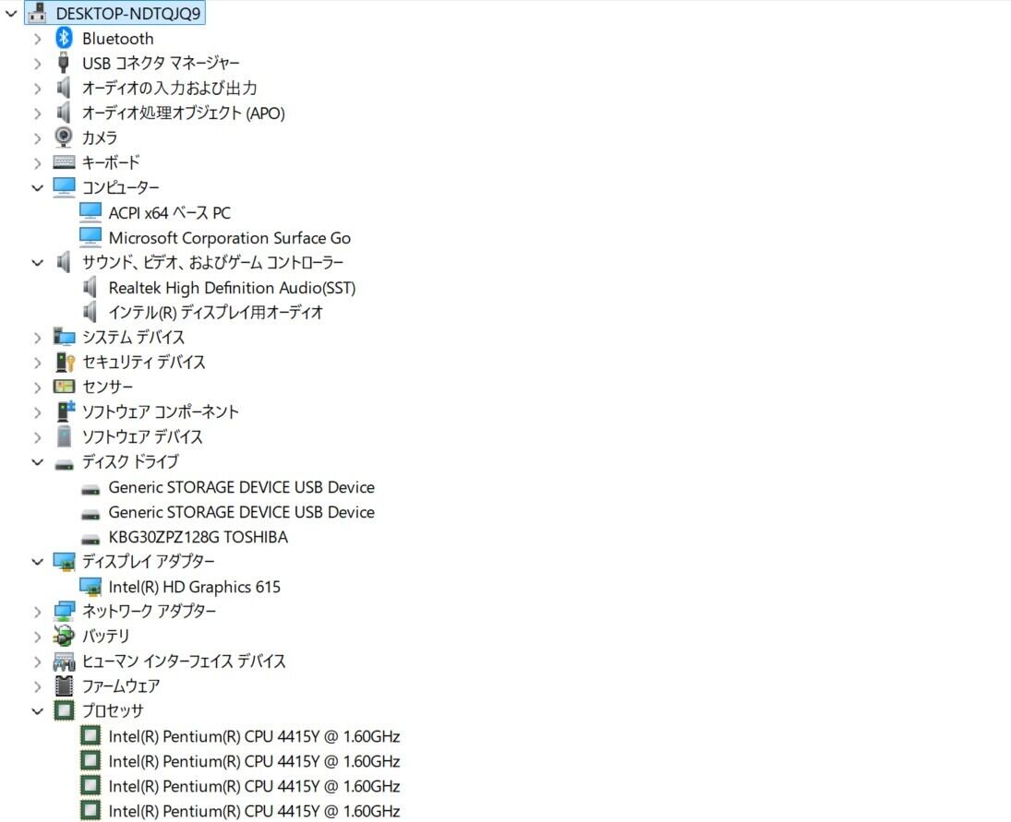Select the second Intel(R) Pentium(R) CPU 4415Y entry
Image resolution: width=1011 pixels, height=822 pixels.
pyautogui.click(x=254, y=761)
